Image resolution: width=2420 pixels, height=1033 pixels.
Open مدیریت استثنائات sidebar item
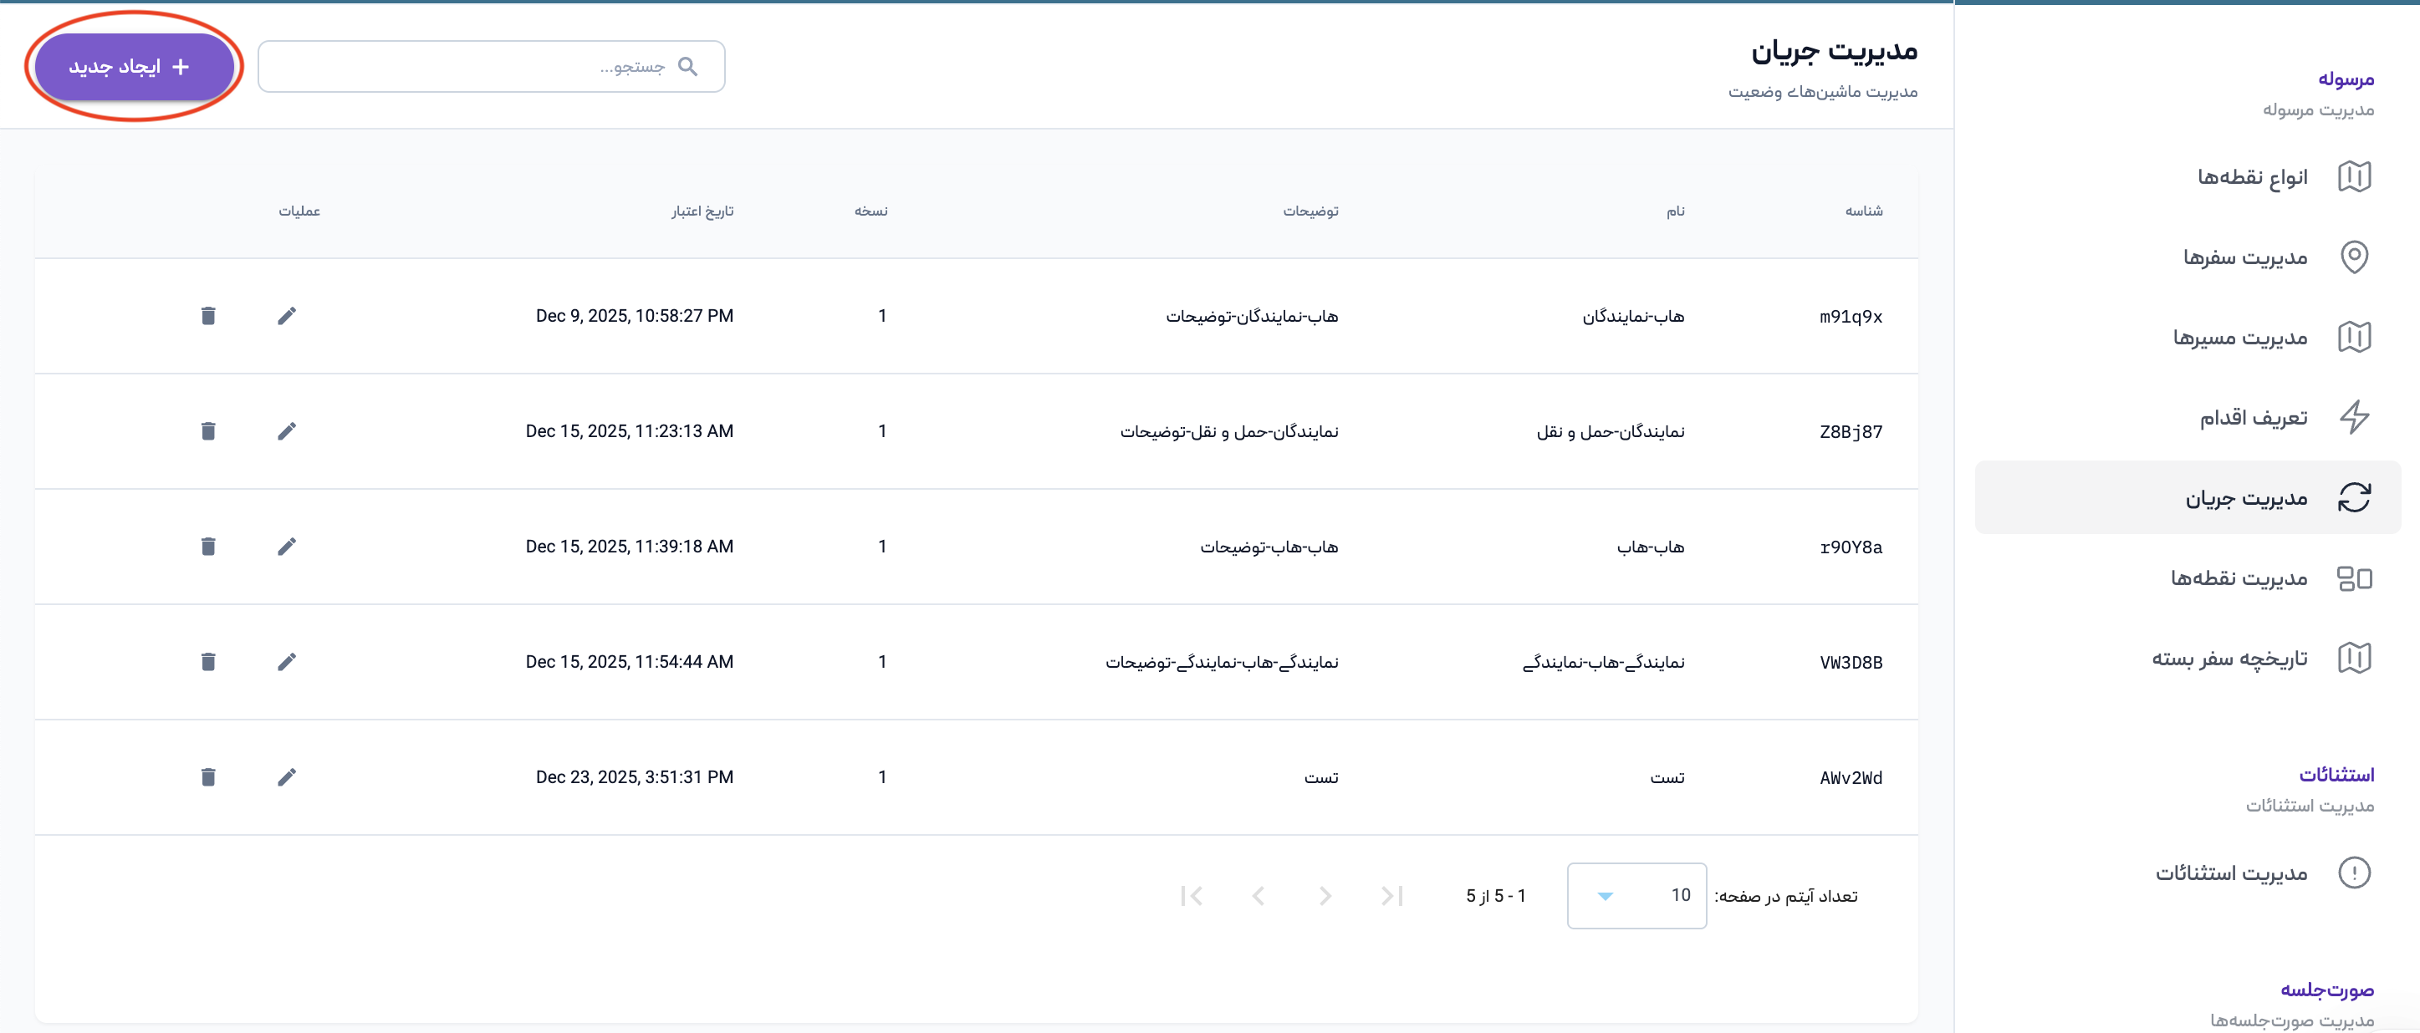coord(2230,873)
